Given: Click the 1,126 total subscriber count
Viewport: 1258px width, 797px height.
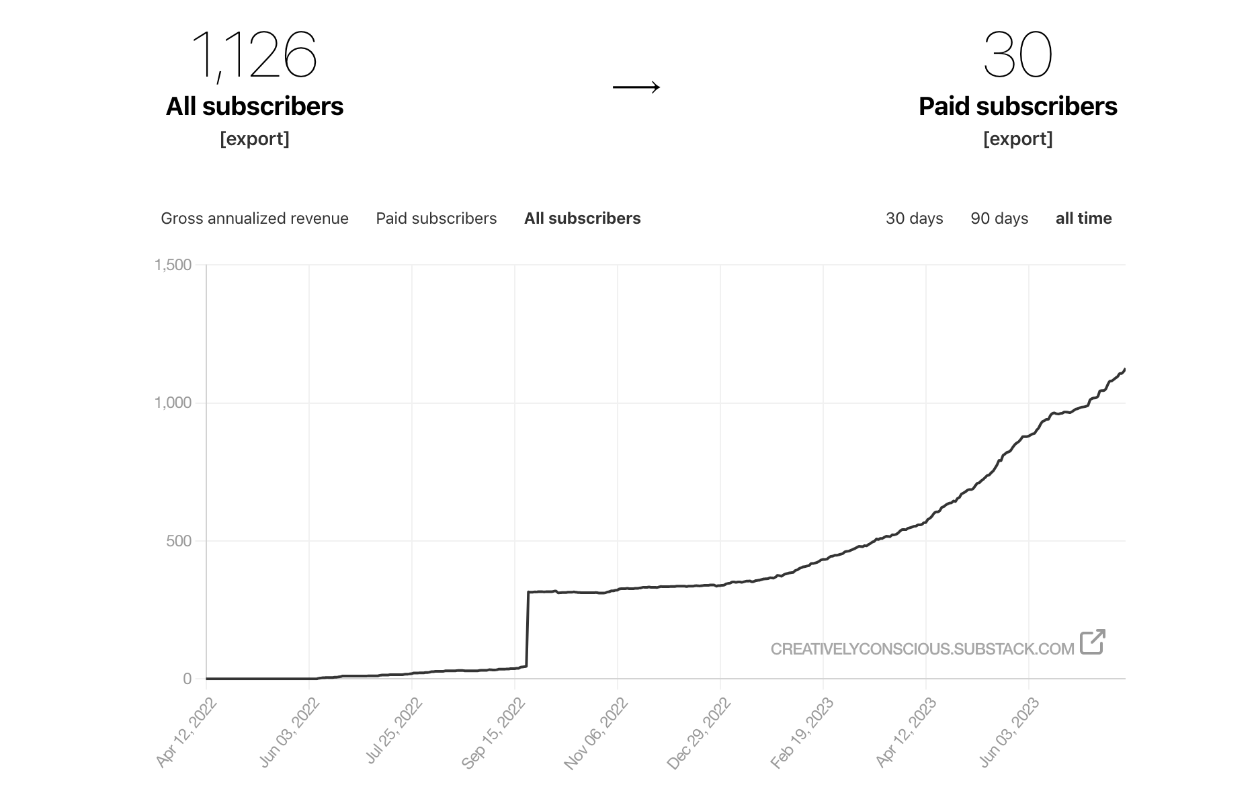Looking at the screenshot, I should click(x=255, y=55).
